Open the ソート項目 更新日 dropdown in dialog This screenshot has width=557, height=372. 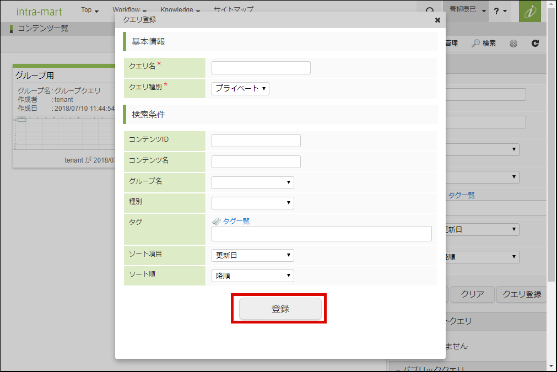pyautogui.click(x=252, y=255)
